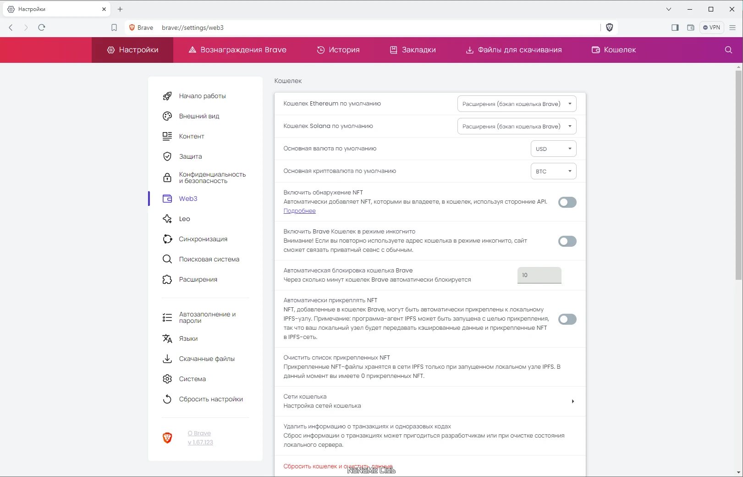Click the Brave lion logo near version
This screenshot has height=477, width=743.
click(x=167, y=438)
